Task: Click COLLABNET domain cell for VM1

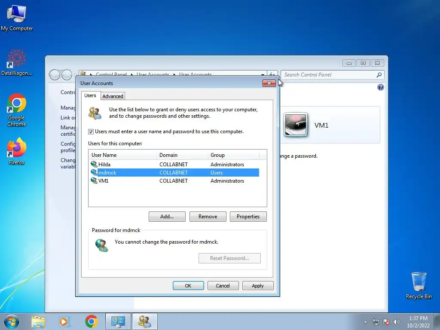Action: point(174,181)
